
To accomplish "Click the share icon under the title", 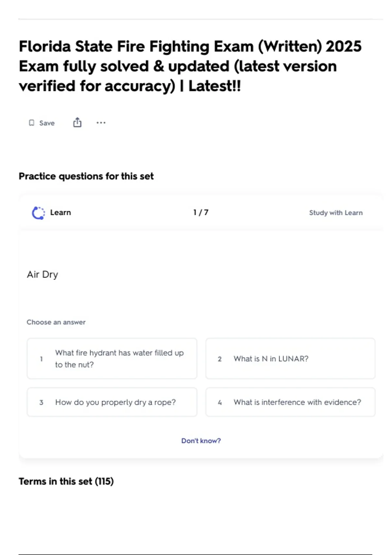I will click(77, 122).
